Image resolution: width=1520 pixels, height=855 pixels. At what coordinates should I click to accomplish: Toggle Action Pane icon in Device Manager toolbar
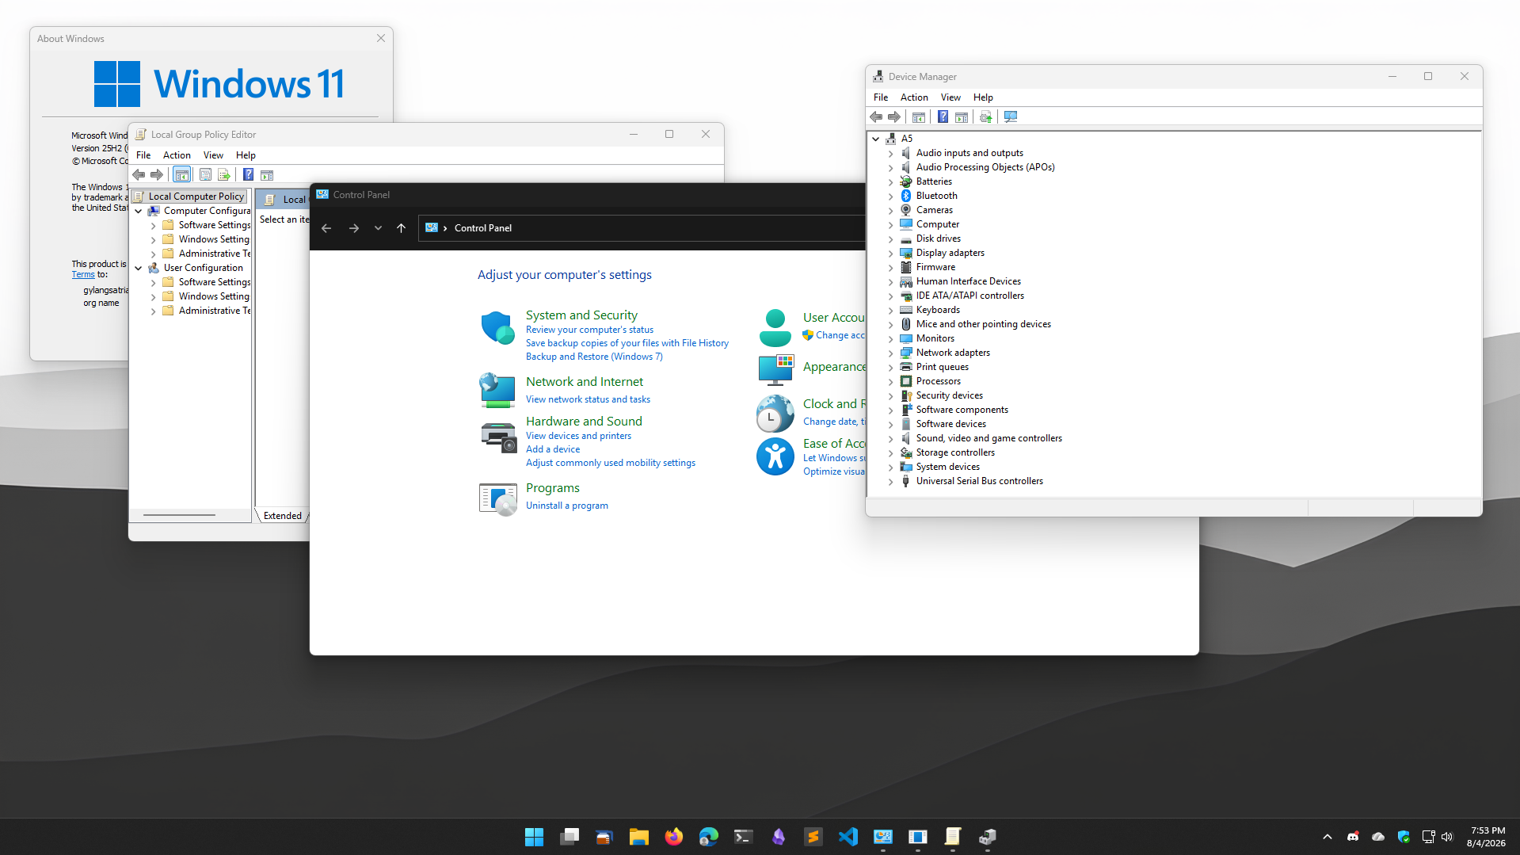pos(962,116)
